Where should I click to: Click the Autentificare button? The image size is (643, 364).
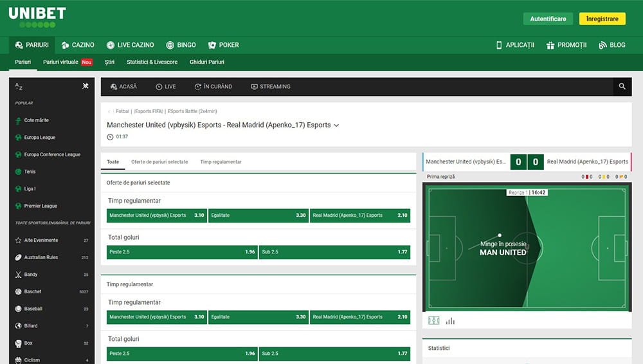click(x=548, y=19)
